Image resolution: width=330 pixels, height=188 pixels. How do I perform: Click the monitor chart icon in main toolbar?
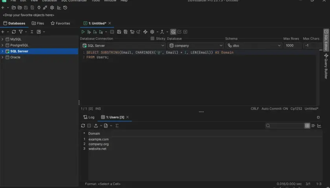59,7
